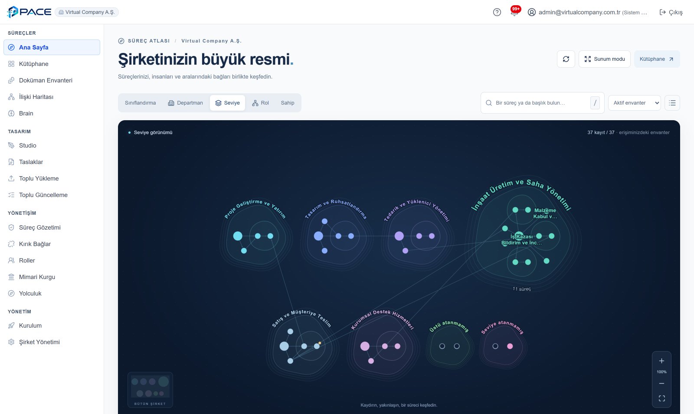Click the user account avatar icon
694x414 pixels.
(x=532, y=12)
